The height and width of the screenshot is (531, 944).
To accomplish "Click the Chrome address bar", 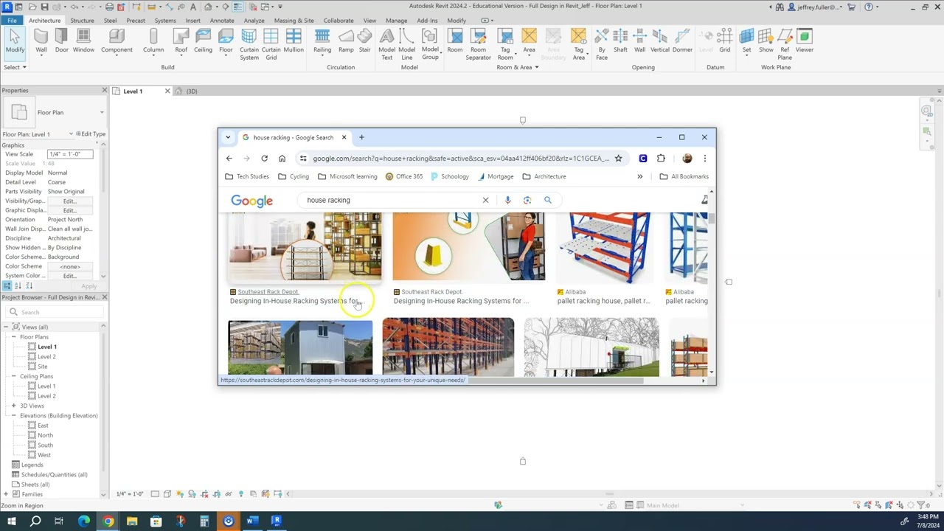I will click(461, 159).
